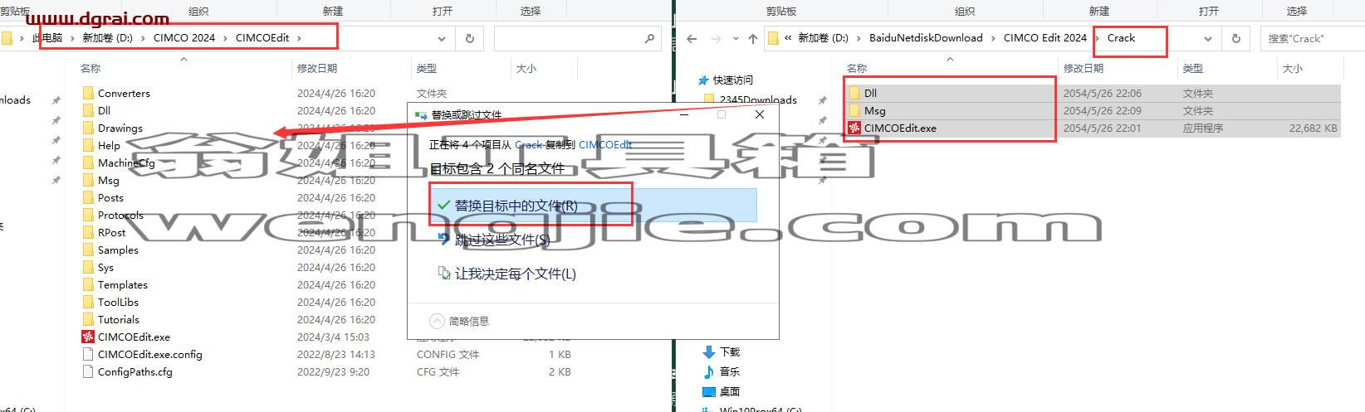Click search magnifier icon in left window
The height and width of the screenshot is (412, 1365).
tap(650, 38)
